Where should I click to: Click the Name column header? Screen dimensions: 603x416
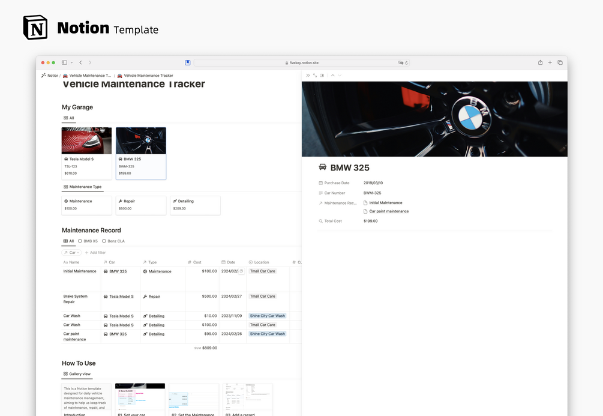point(71,262)
